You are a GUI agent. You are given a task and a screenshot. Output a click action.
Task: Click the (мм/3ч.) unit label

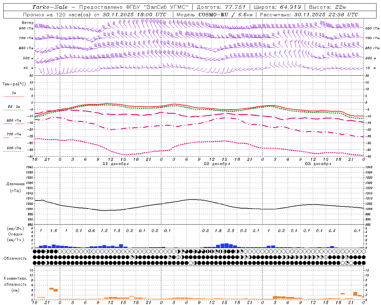(15, 228)
